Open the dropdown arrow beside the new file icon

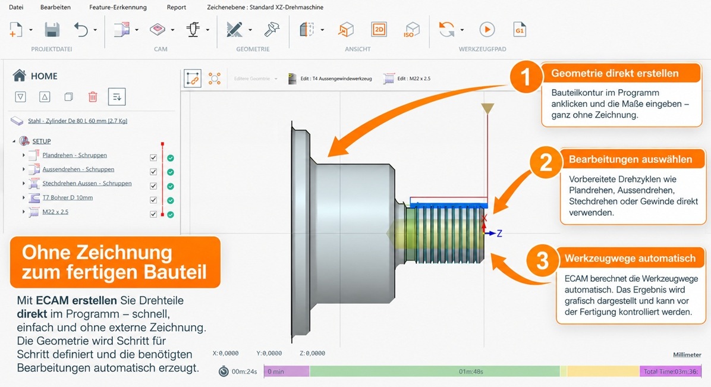[31, 30]
